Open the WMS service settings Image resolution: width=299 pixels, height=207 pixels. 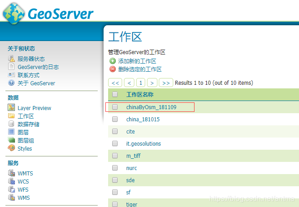click(25, 198)
